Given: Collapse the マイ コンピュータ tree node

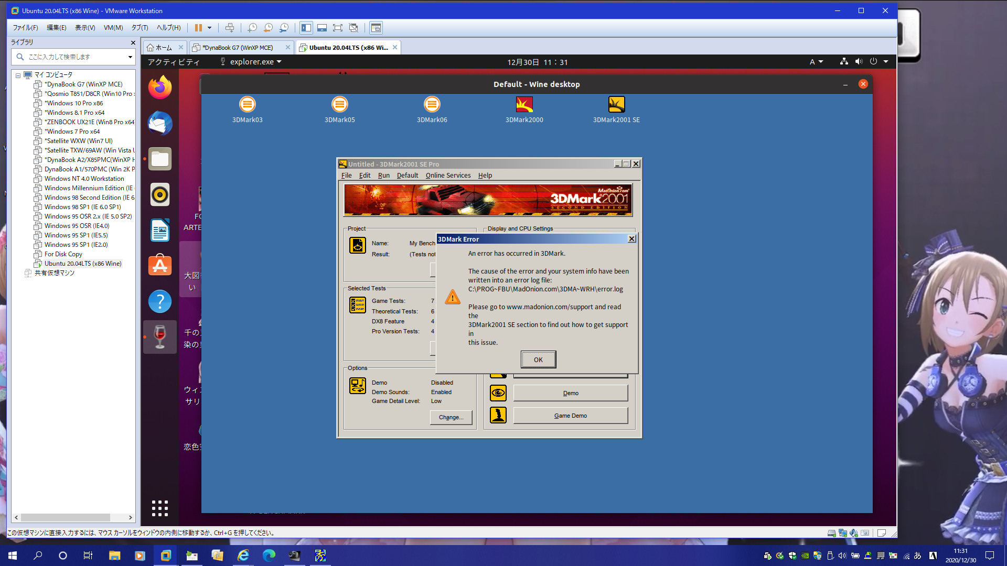Looking at the screenshot, I should click(18, 75).
